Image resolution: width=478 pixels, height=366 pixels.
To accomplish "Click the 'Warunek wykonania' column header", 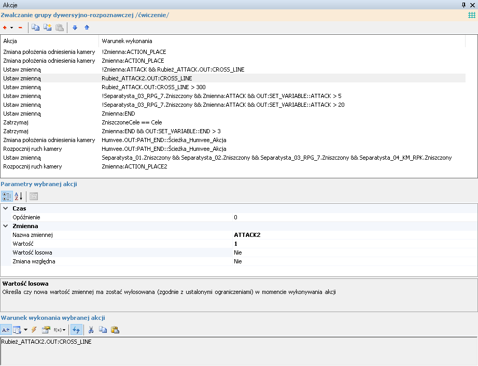I will 282,41.
